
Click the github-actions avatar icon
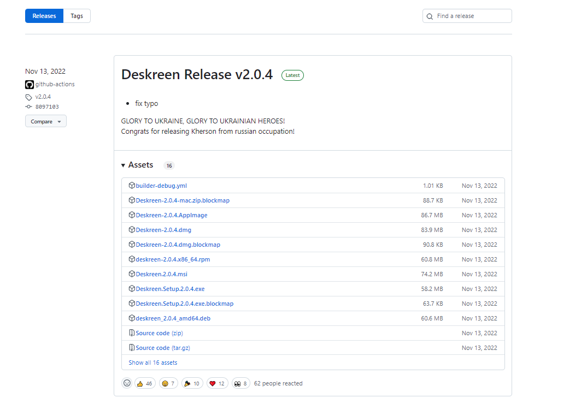point(30,85)
